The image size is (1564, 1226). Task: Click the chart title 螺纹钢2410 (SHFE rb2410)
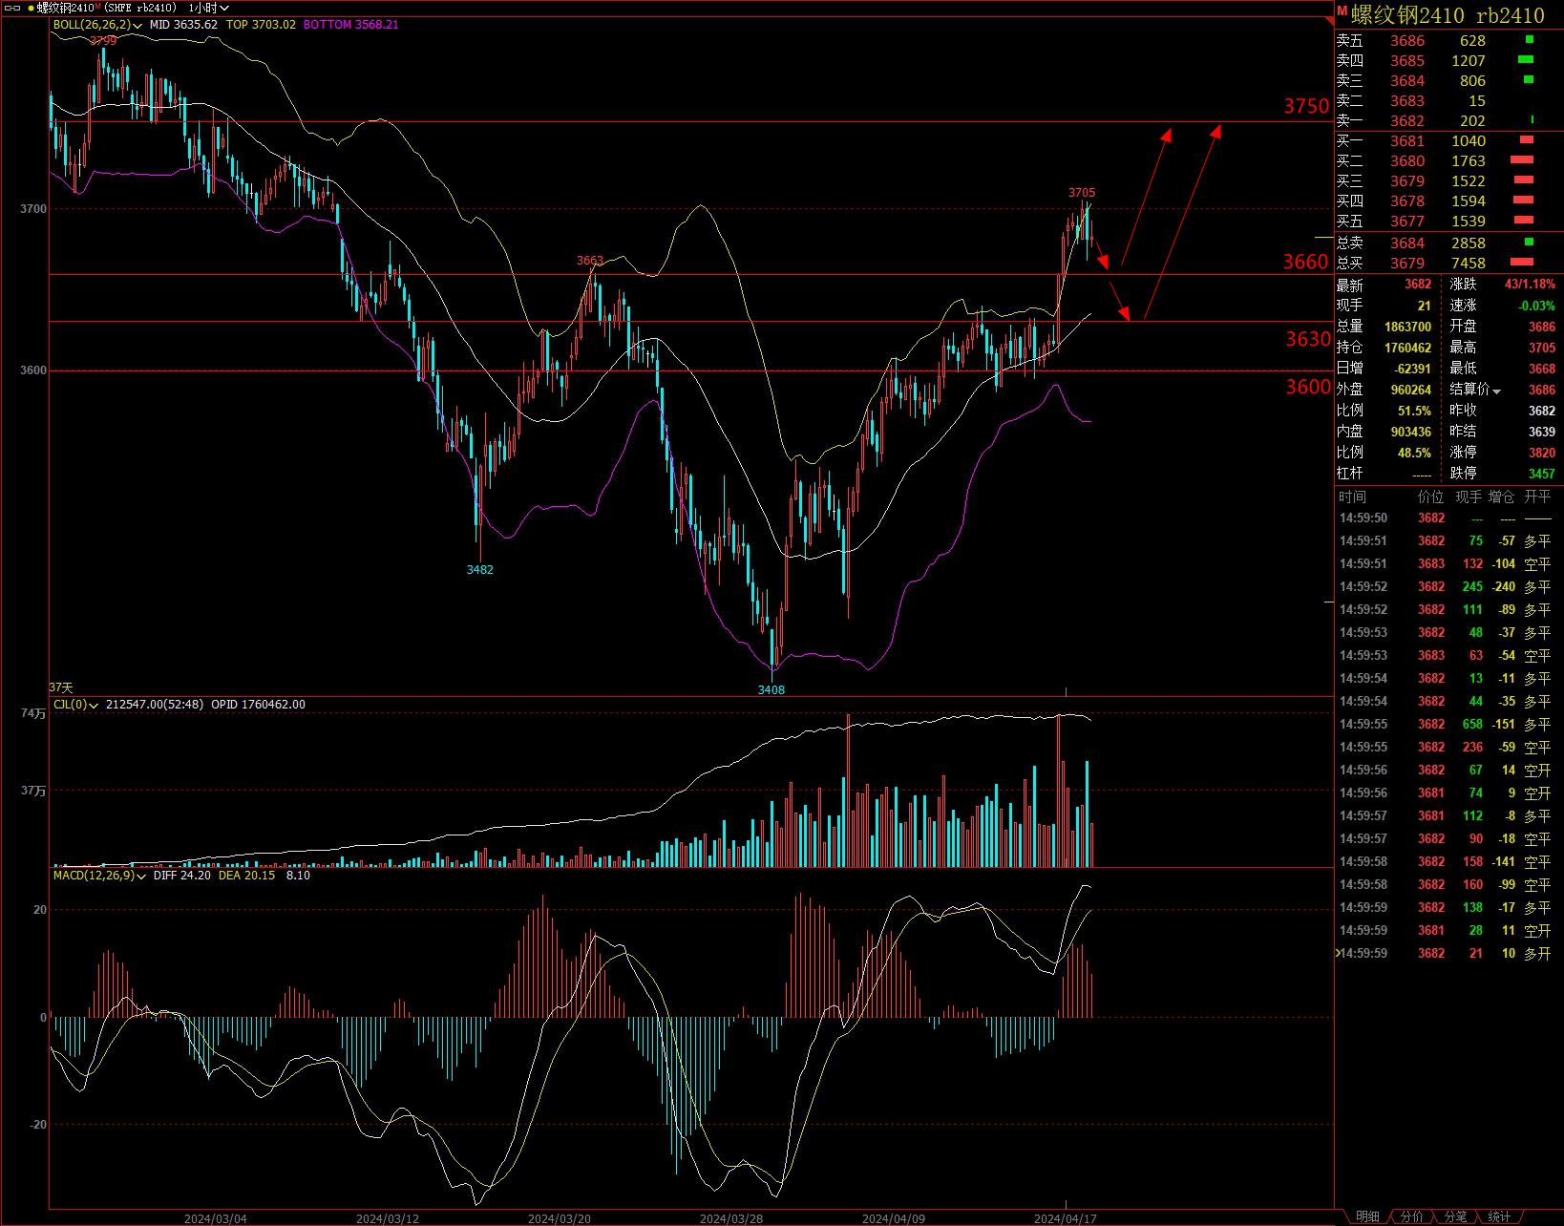(x=107, y=8)
